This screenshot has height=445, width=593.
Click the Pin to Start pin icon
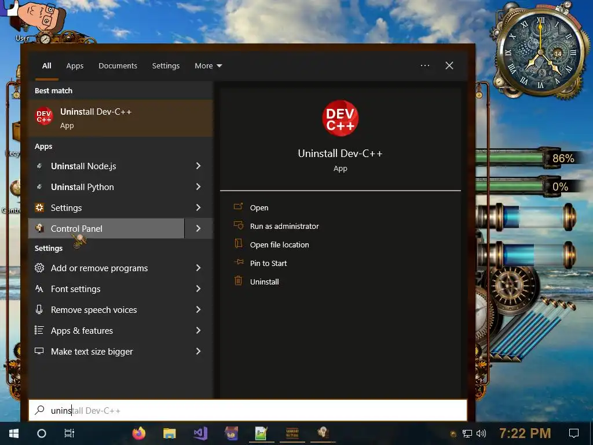238,262
